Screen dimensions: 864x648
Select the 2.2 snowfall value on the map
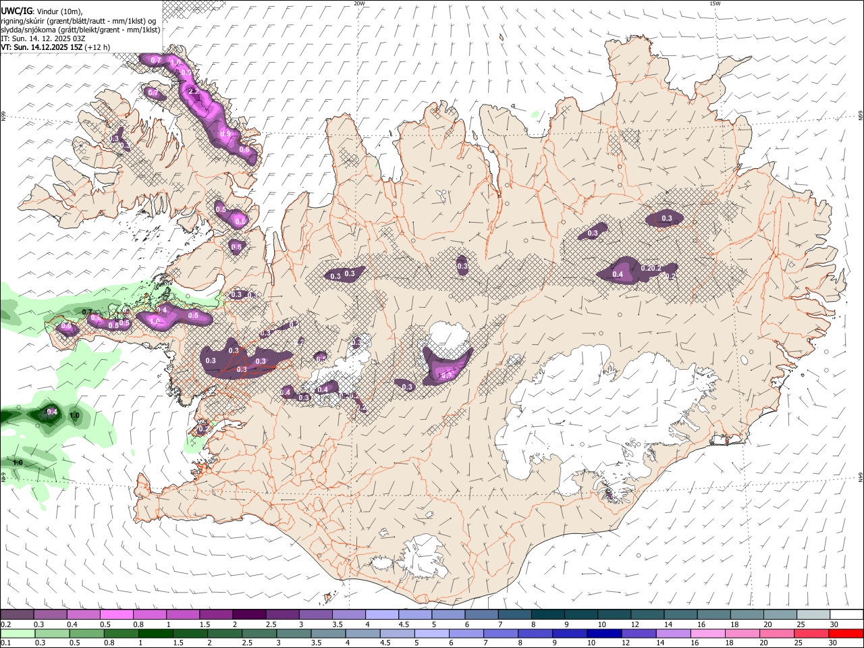[193, 91]
